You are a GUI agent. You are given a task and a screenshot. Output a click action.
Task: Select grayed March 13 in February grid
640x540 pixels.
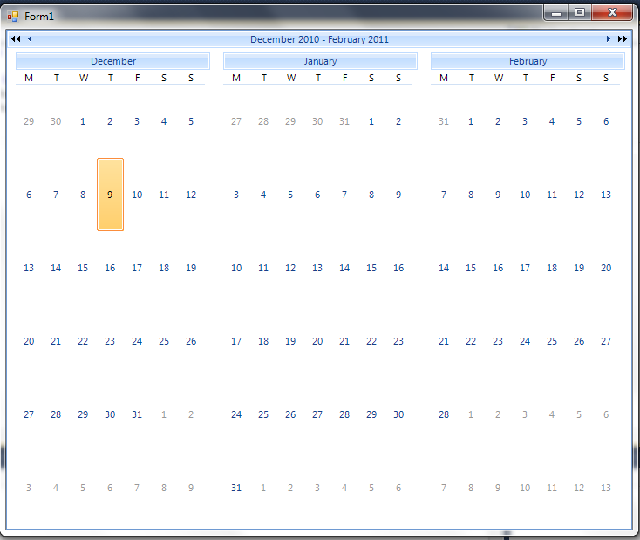click(x=606, y=488)
